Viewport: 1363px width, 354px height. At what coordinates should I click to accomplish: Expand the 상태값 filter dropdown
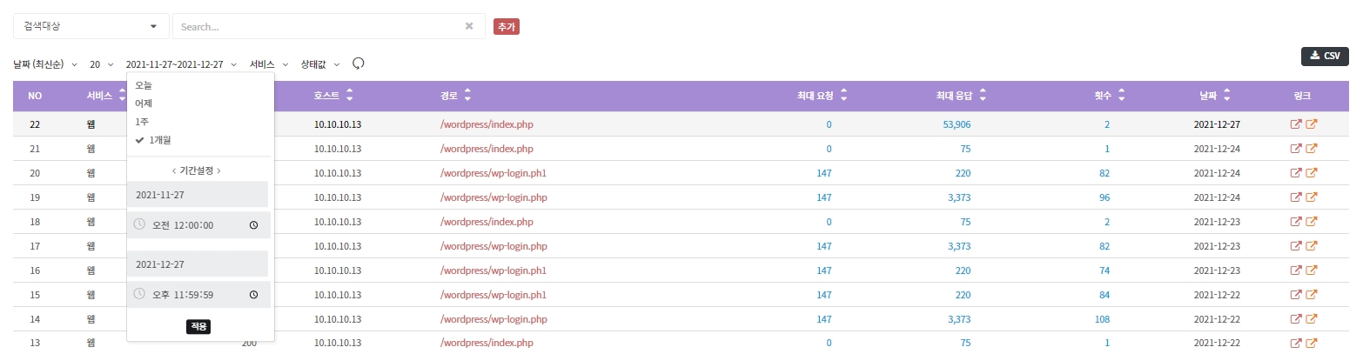point(319,64)
